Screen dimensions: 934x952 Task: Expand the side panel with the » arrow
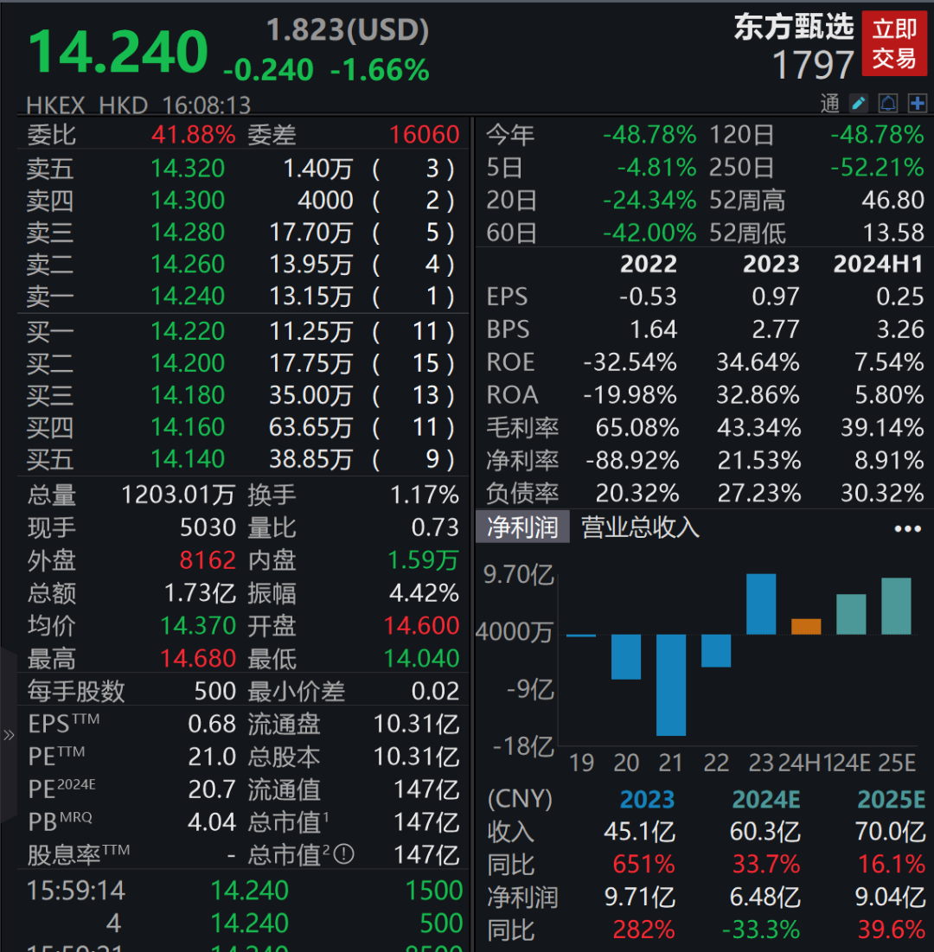tap(9, 735)
